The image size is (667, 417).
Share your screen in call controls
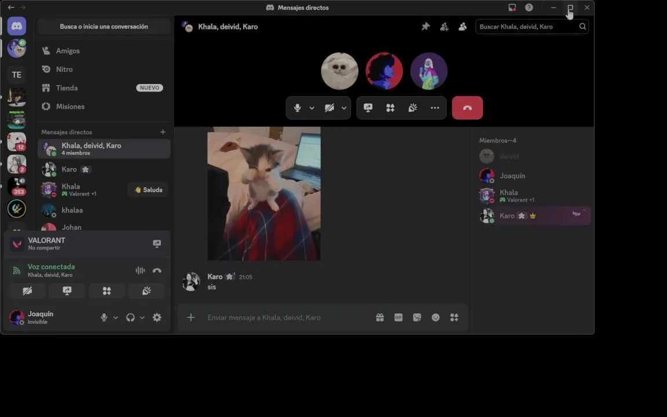click(x=368, y=108)
